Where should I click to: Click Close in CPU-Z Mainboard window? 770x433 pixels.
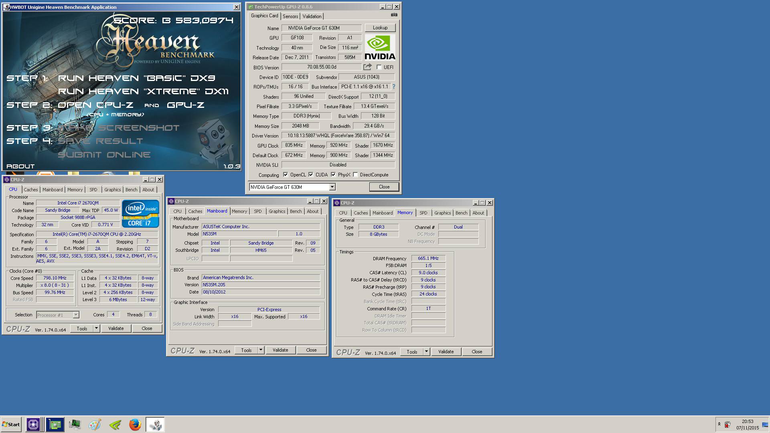point(311,350)
